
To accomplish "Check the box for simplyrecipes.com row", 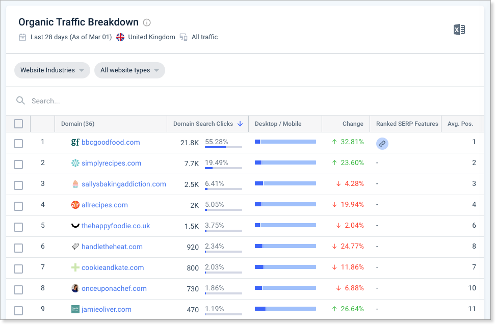I will pos(18,165).
